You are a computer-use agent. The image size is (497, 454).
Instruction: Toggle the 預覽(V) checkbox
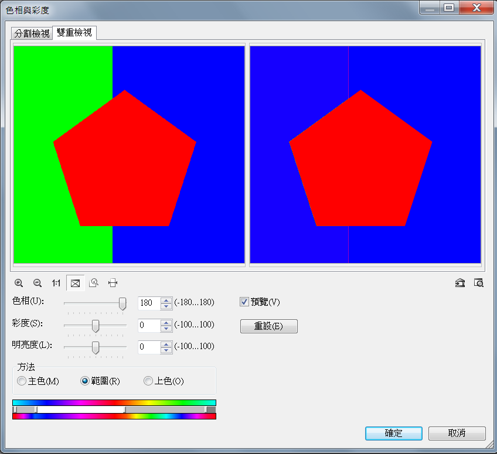point(244,302)
